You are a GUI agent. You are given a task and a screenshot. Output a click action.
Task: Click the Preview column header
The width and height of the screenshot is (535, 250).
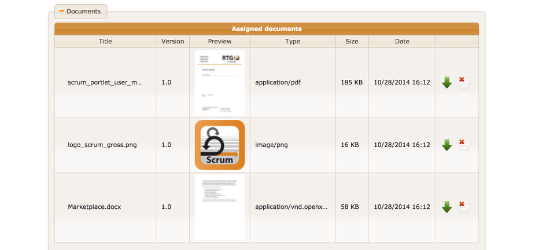tap(220, 42)
